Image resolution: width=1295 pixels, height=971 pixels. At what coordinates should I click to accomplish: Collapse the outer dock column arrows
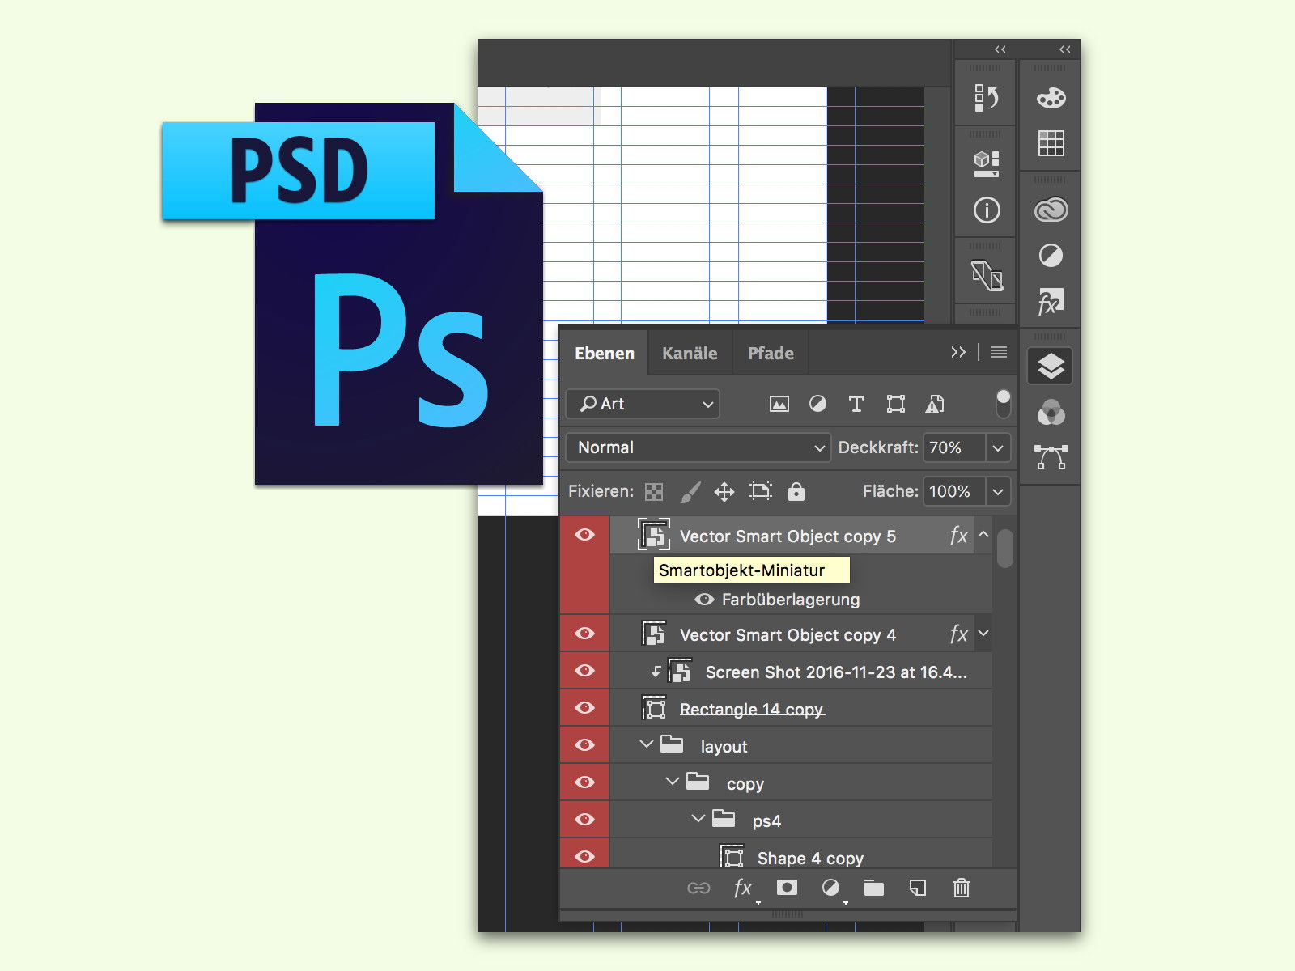click(x=1065, y=49)
